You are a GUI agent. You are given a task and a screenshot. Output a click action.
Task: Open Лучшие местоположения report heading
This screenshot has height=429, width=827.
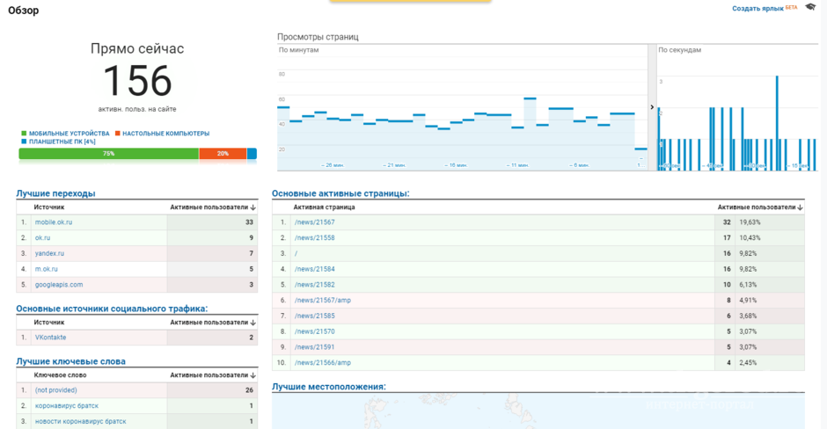click(x=328, y=387)
